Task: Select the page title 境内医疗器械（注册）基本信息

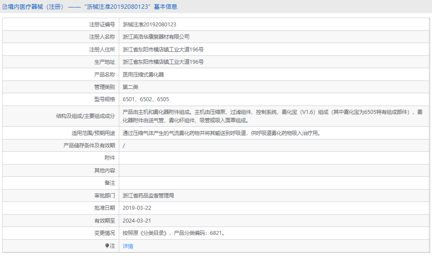Action: [92, 7]
